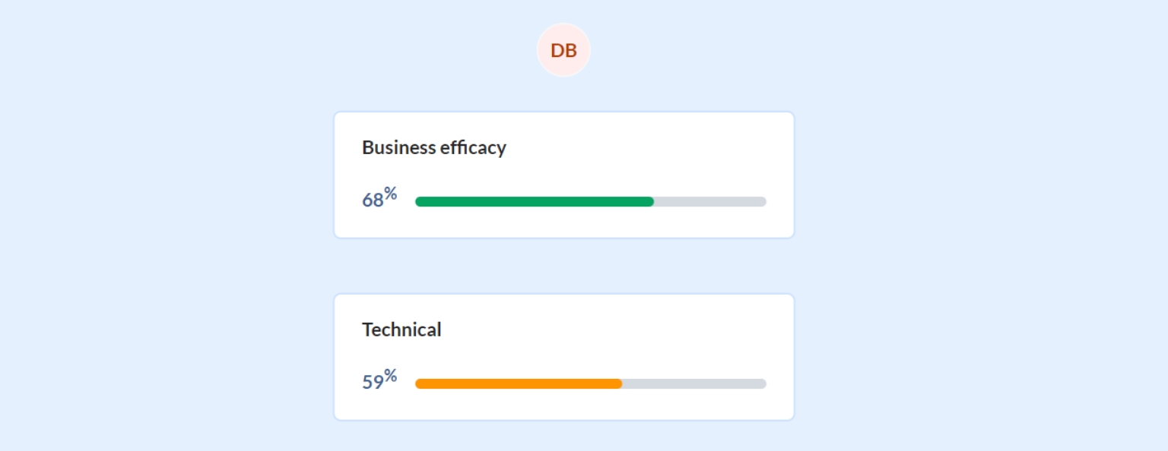1168x451 pixels.
Task: Select the Technical heading text
Action: (401, 330)
